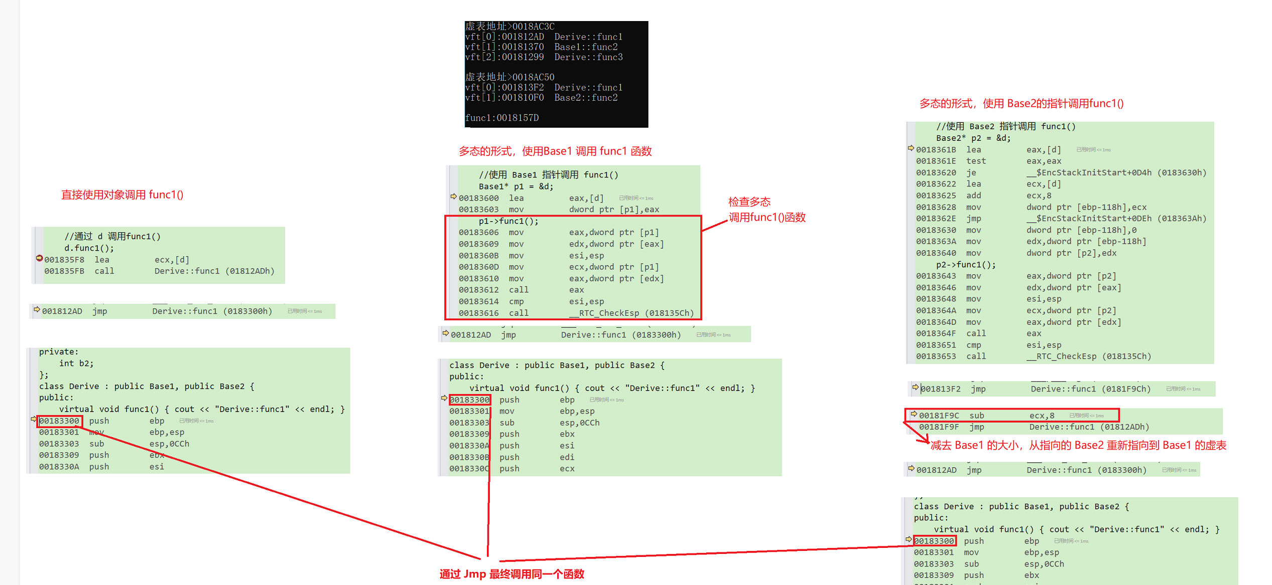The width and height of the screenshot is (1272, 585).
Task: Select instruction 00183614 cmp esi,esp
Action: (531, 301)
